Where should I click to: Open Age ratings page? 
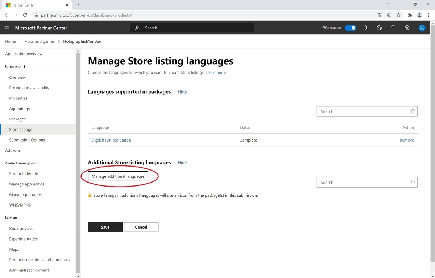click(x=20, y=109)
